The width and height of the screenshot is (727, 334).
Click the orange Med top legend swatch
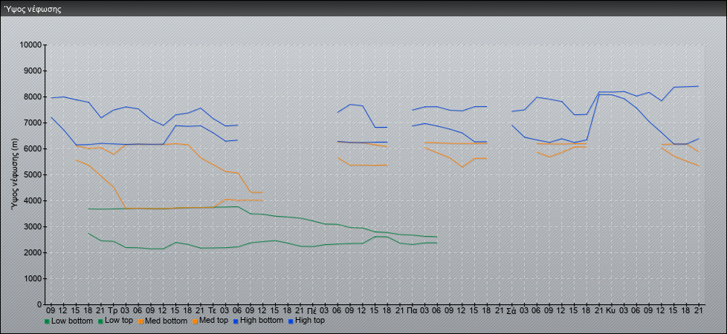[x=196, y=321]
